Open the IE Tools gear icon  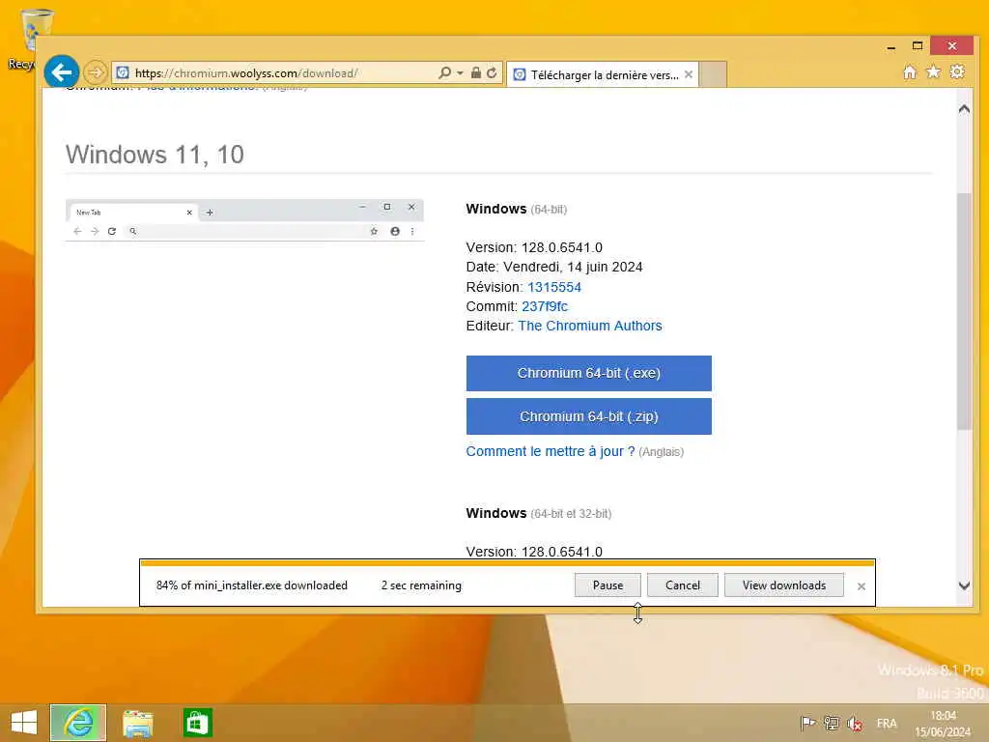pyautogui.click(x=957, y=71)
